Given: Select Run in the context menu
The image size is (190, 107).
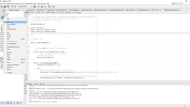Looking at the screenshot, I should [15, 32].
